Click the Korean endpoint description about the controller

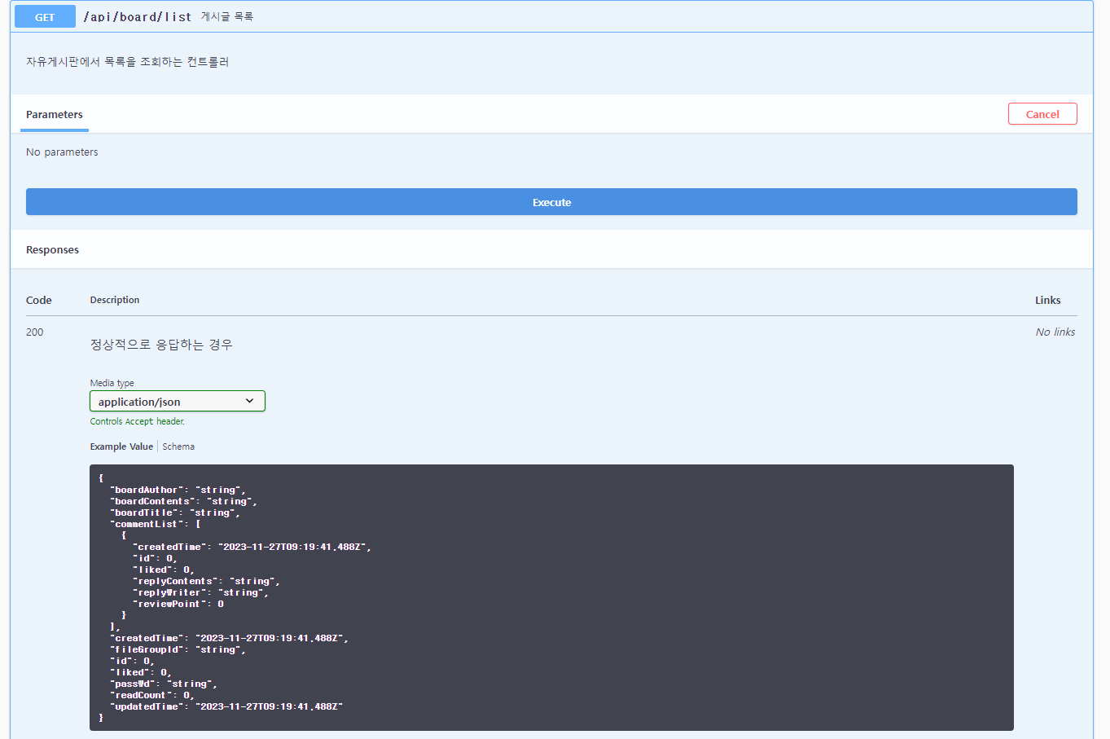point(128,62)
